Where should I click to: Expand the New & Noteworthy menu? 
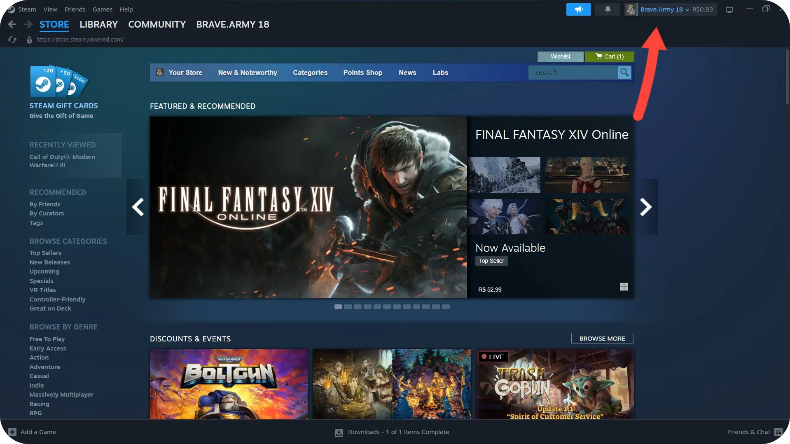[248, 73]
